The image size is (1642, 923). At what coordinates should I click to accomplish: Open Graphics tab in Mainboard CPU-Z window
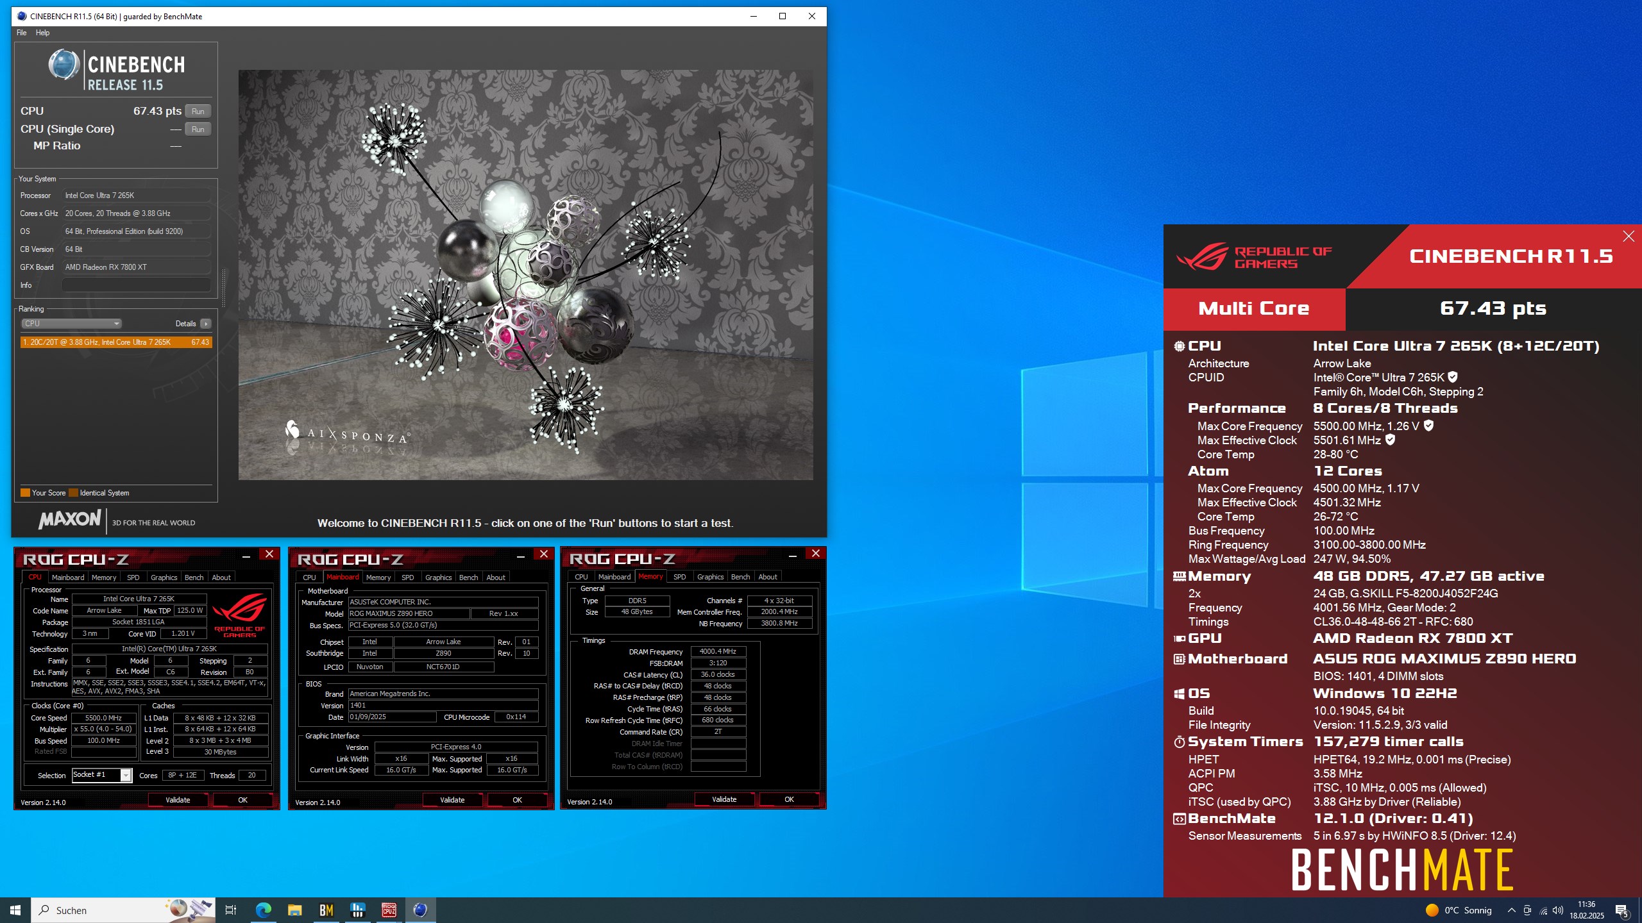point(438,577)
